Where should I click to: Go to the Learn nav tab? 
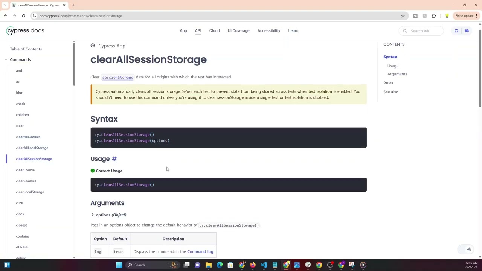pyautogui.click(x=293, y=31)
